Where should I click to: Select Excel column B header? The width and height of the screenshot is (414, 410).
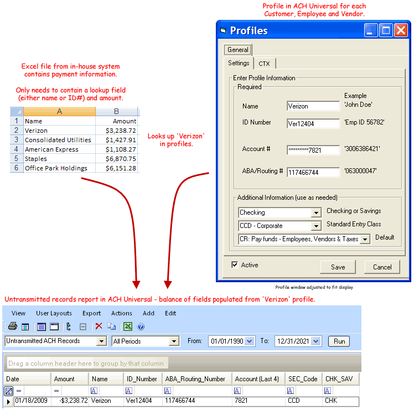point(116,111)
